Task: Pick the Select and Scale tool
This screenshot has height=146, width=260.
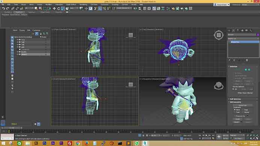Action: point(63,9)
